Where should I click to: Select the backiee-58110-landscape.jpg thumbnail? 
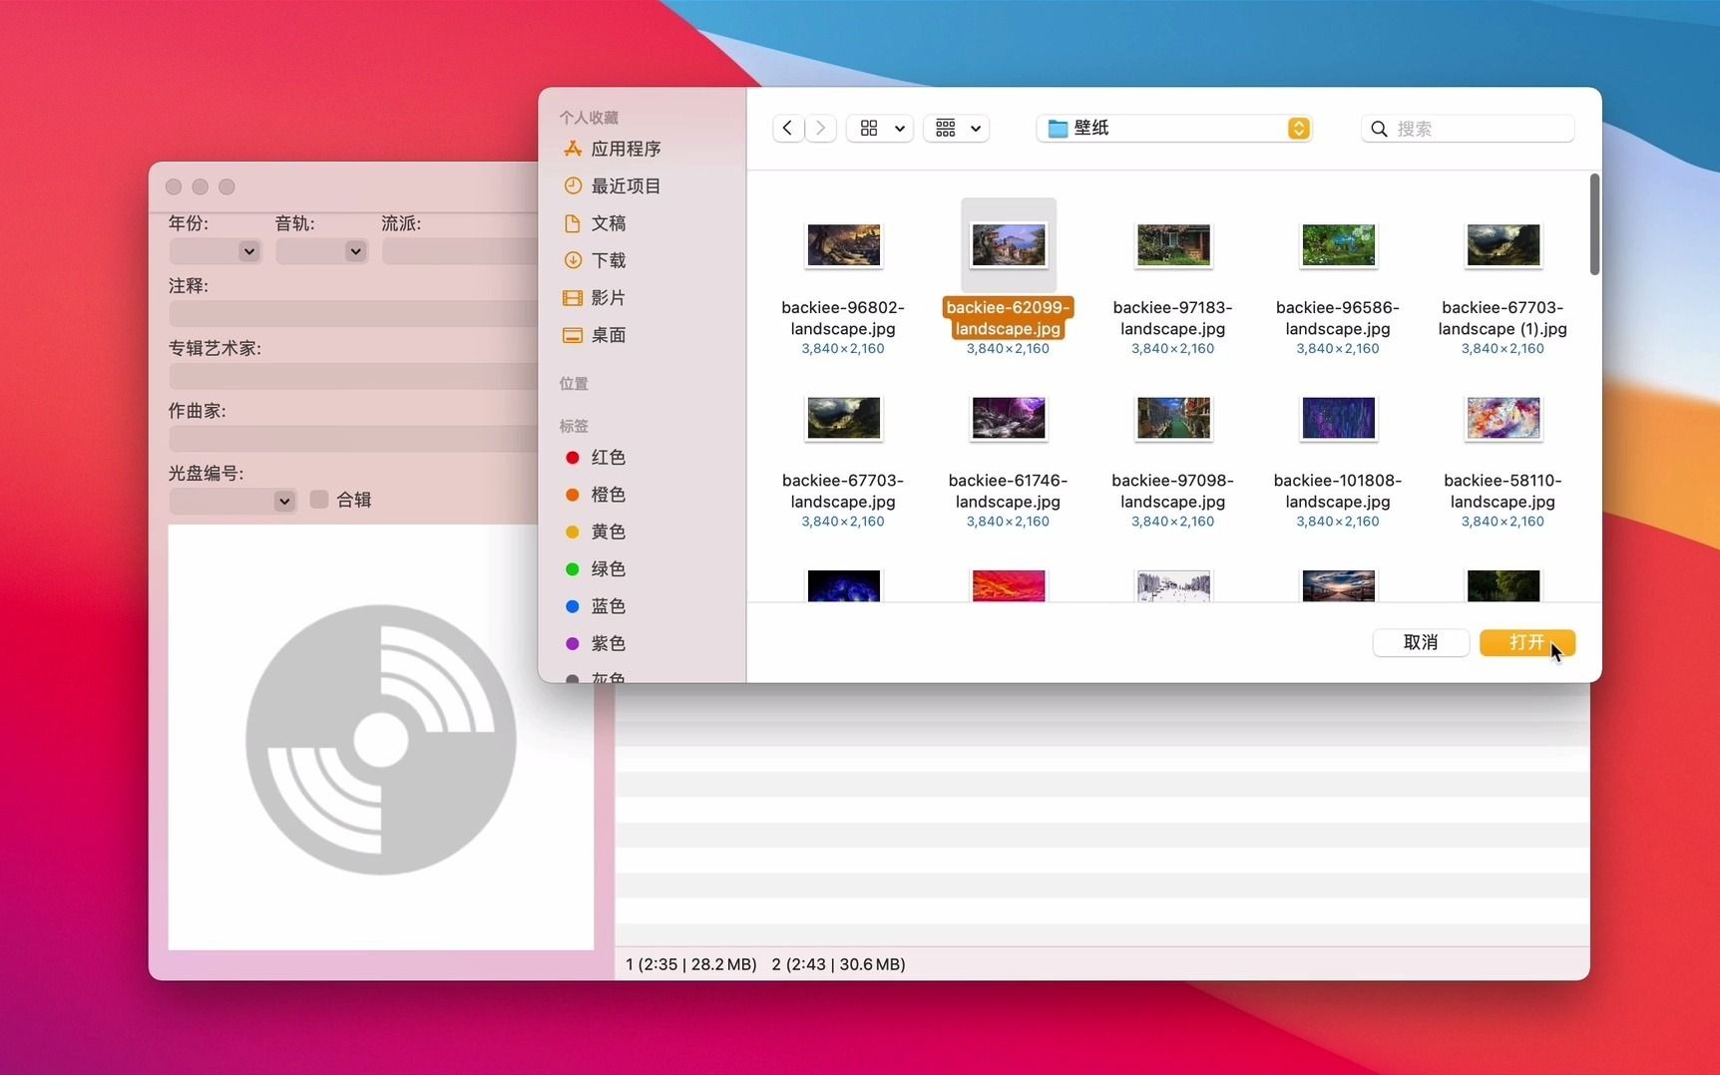pyautogui.click(x=1503, y=418)
